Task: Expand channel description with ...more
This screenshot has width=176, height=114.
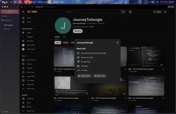Action: tap(91, 27)
